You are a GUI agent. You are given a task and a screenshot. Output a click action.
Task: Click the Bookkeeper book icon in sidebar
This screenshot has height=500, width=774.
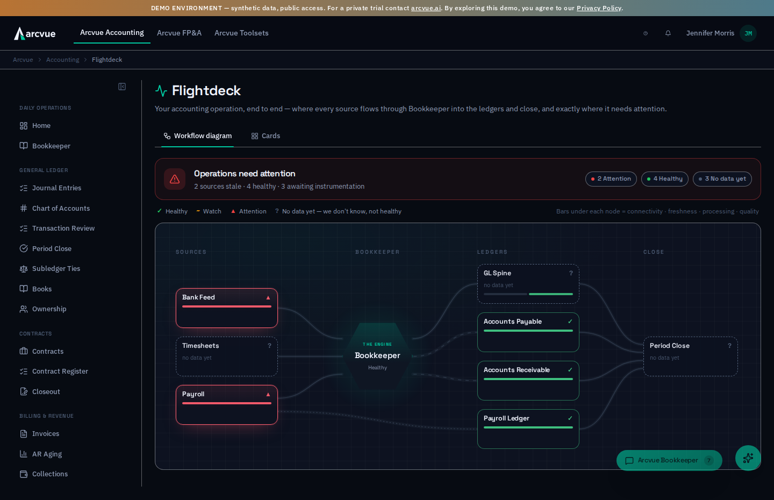coord(24,146)
